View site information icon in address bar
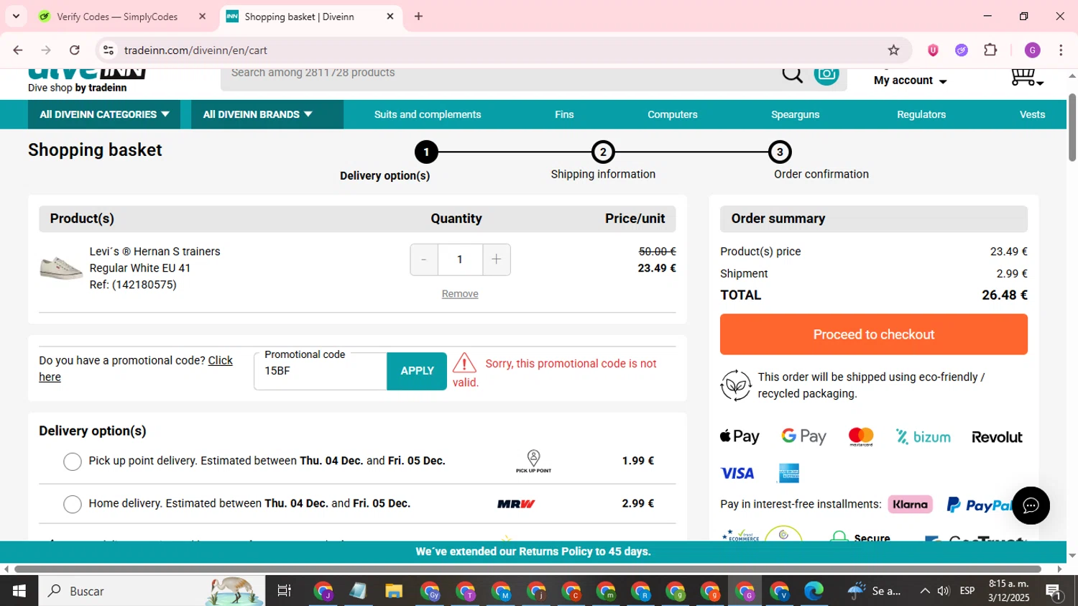Image resolution: width=1078 pixels, height=606 pixels. coord(109,50)
